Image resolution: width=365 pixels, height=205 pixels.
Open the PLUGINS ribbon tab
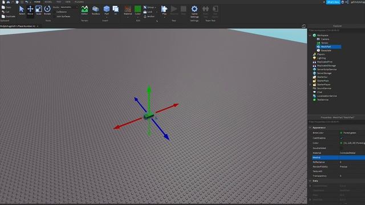79,2
